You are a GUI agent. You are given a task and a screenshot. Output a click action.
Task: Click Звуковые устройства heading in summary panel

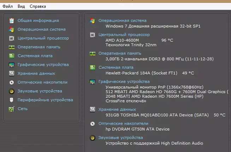(121, 138)
